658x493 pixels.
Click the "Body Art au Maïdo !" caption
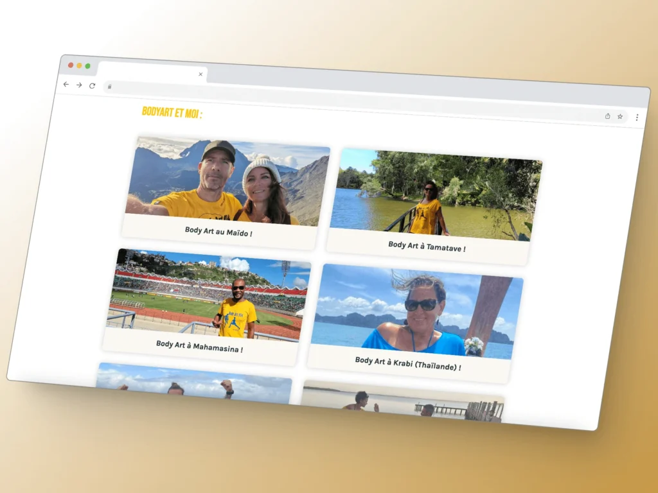[x=218, y=232]
